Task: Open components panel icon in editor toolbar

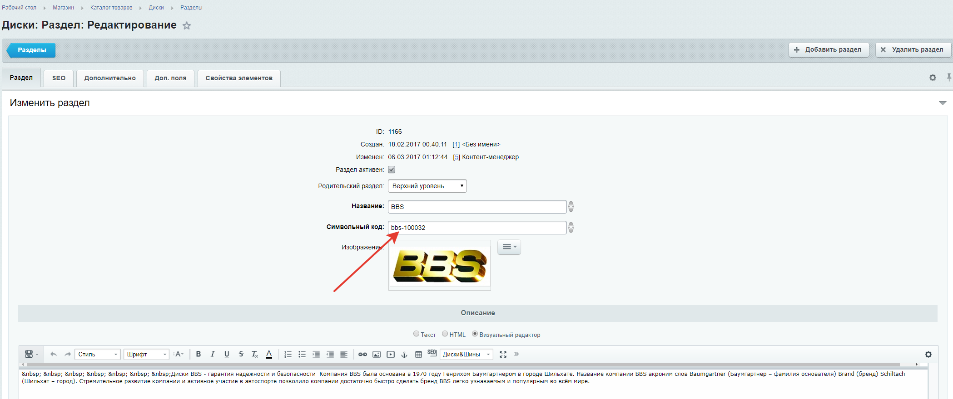Action: click(31, 354)
